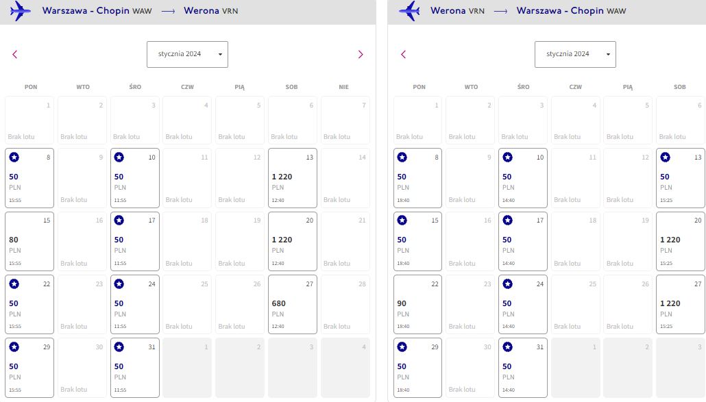Go to next month in outbound calendar
Image resolution: width=706 pixels, height=402 pixels.
point(361,54)
